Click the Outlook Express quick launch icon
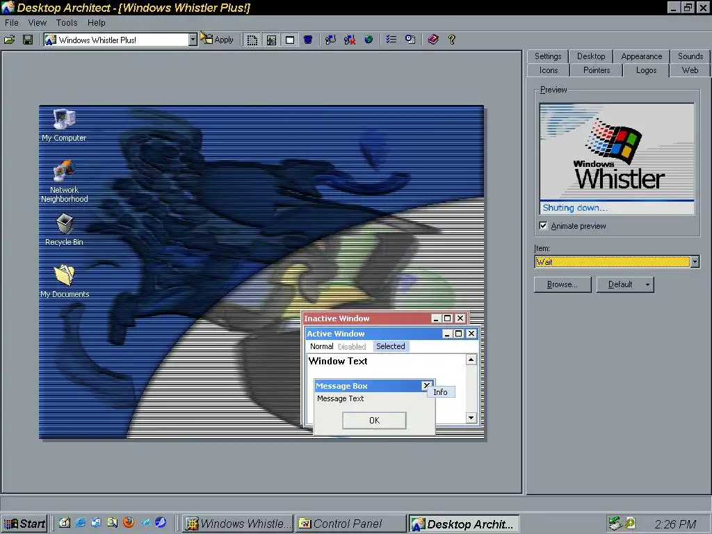 [96, 523]
